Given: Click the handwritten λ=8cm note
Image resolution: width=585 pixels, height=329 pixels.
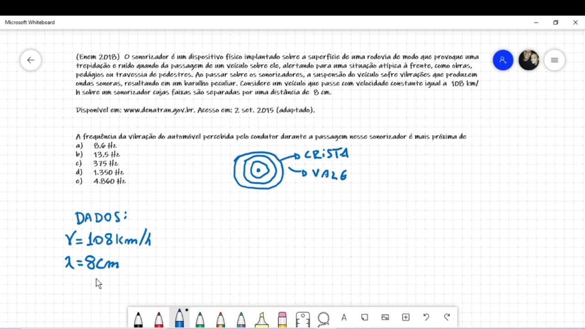Looking at the screenshot, I should (92, 263).
